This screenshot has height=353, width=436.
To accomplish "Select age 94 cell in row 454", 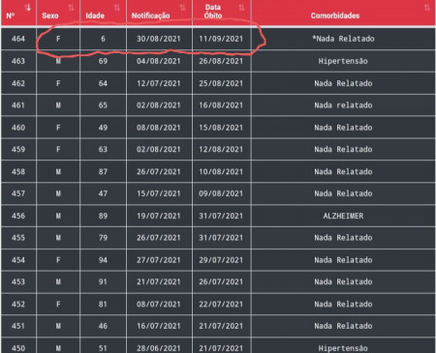I will click(x=103, y=260).
